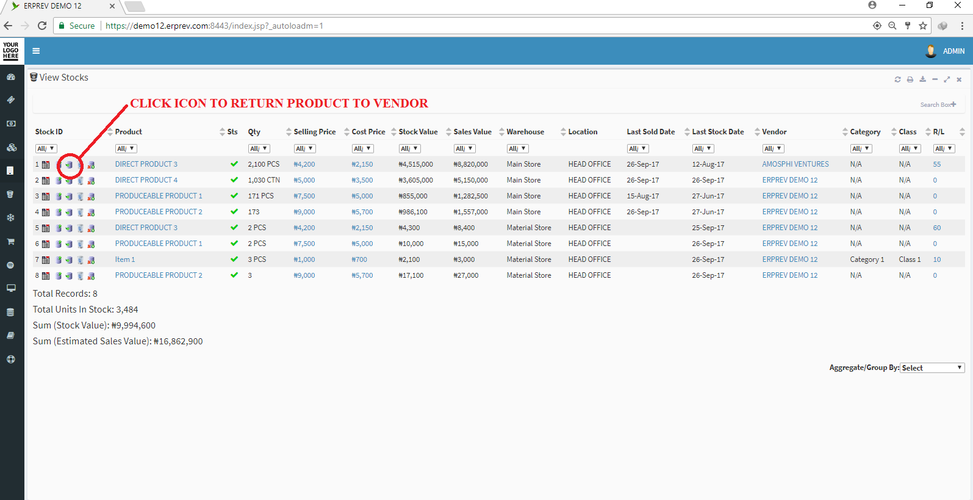Open details list icon for stock row 8

coord(46,275)
